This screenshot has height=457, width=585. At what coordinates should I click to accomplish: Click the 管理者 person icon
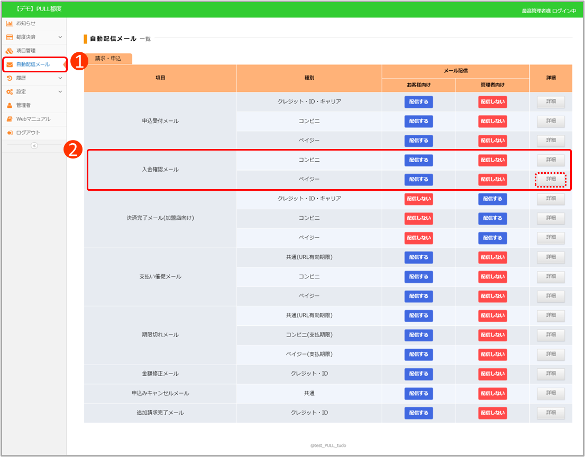10,106
